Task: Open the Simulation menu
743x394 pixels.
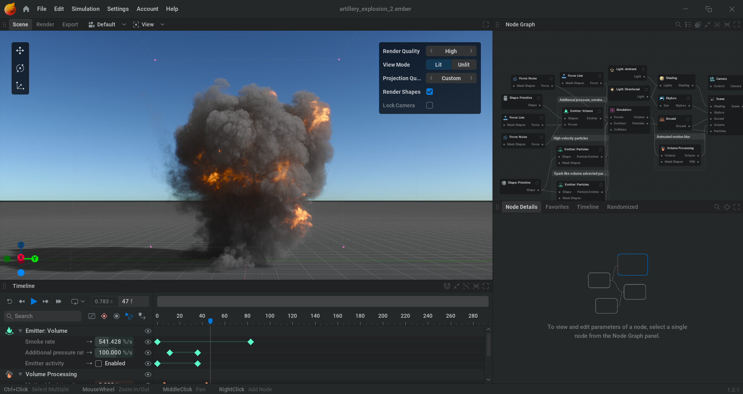Action: (x=85, y=9)
